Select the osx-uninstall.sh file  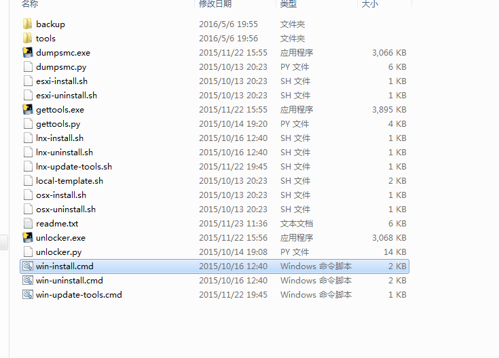click(x=66, y=210)
